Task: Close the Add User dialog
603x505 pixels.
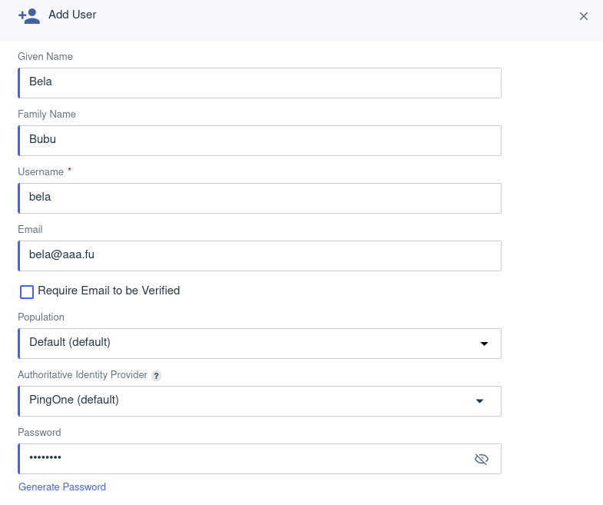Action: click(584, 16)
